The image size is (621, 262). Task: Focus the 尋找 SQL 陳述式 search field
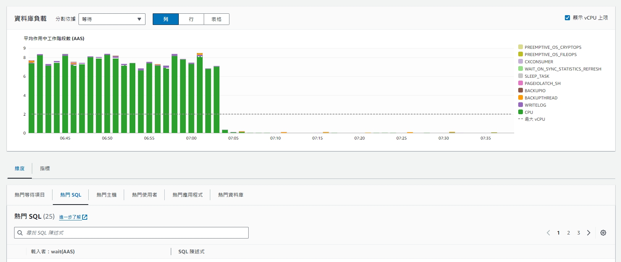coord(131,233)
